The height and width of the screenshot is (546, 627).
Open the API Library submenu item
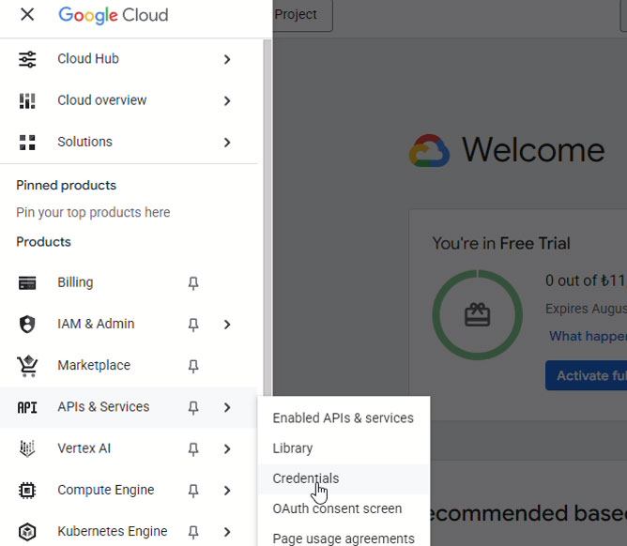click(x=344, y=448)
